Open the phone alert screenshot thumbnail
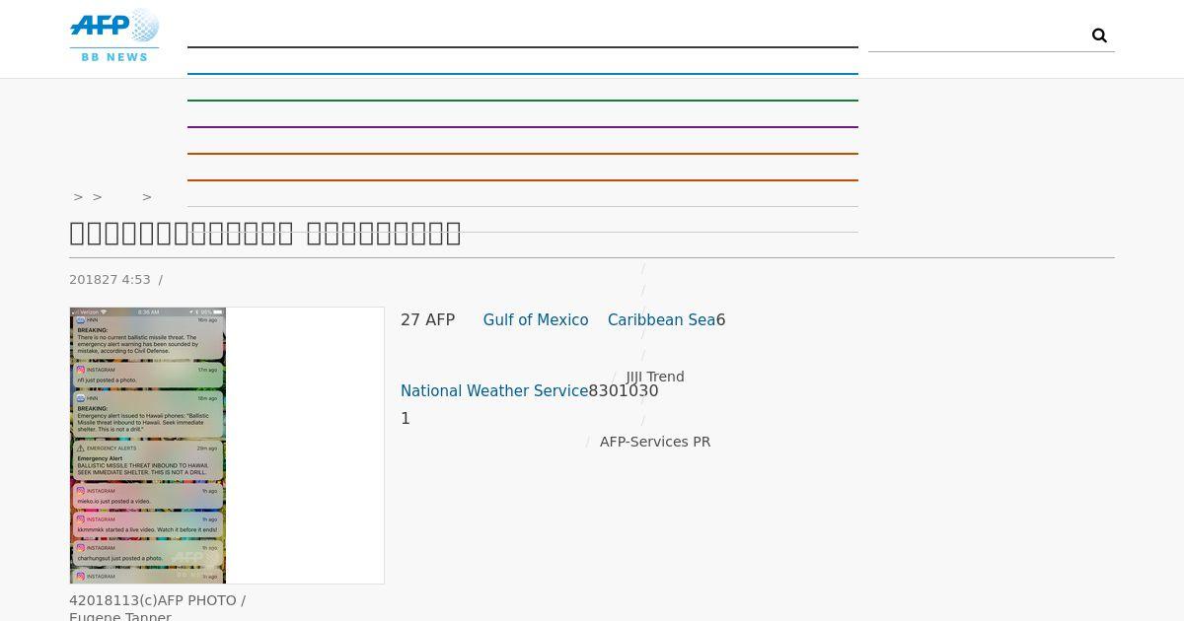Image resolution: width=1184 pixels, height=621 pixels. pyautogui.click(x=148, y=446)
